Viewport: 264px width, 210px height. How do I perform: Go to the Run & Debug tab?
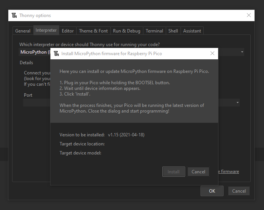coord(127,31)
